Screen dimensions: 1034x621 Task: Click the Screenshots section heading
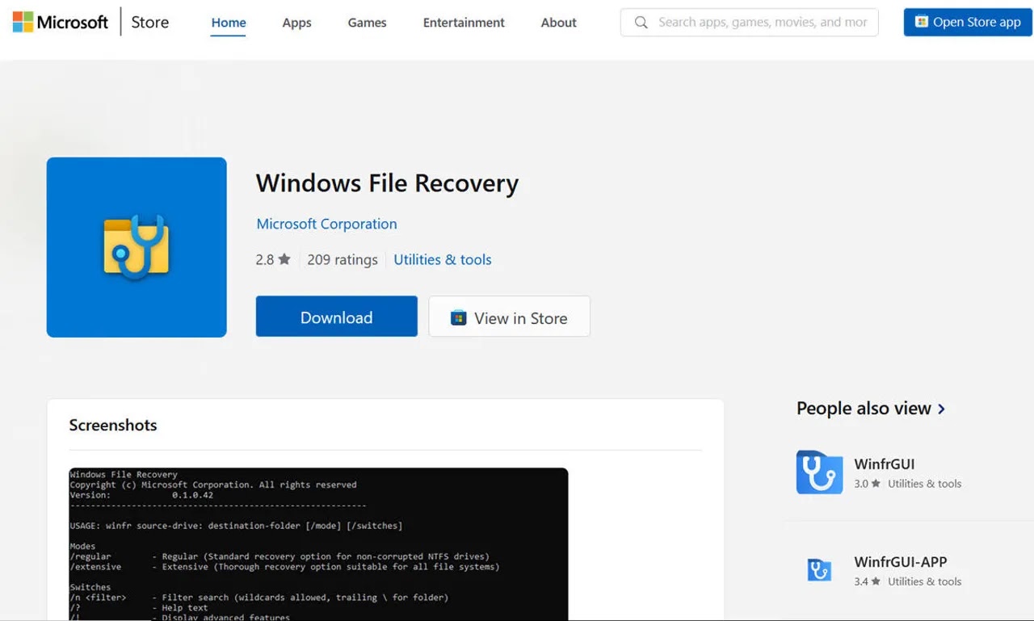113,425
